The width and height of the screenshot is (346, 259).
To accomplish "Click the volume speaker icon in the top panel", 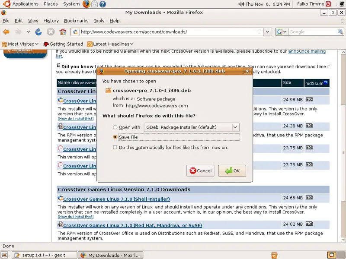I will [x=241, y=4].
